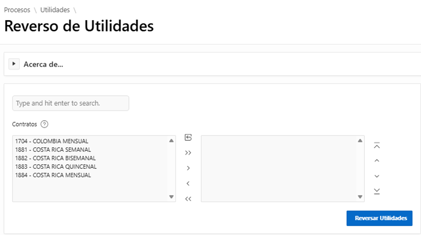Screen dimensions: 421x235
Task: Click the shuttle reset icon
Action: [188, 138]
